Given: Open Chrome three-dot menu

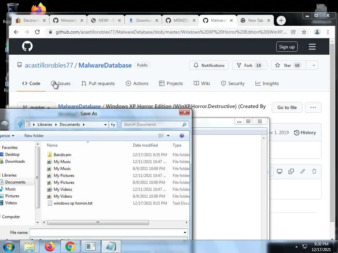Looking at the screenshot, I should click(x=328, y=32).
